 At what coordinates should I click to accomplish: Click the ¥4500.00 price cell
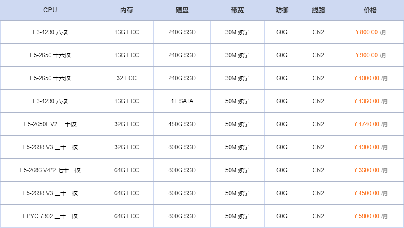370,193
